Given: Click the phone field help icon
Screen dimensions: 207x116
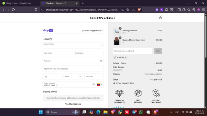Looking at the screenshot, I should 93,84.
